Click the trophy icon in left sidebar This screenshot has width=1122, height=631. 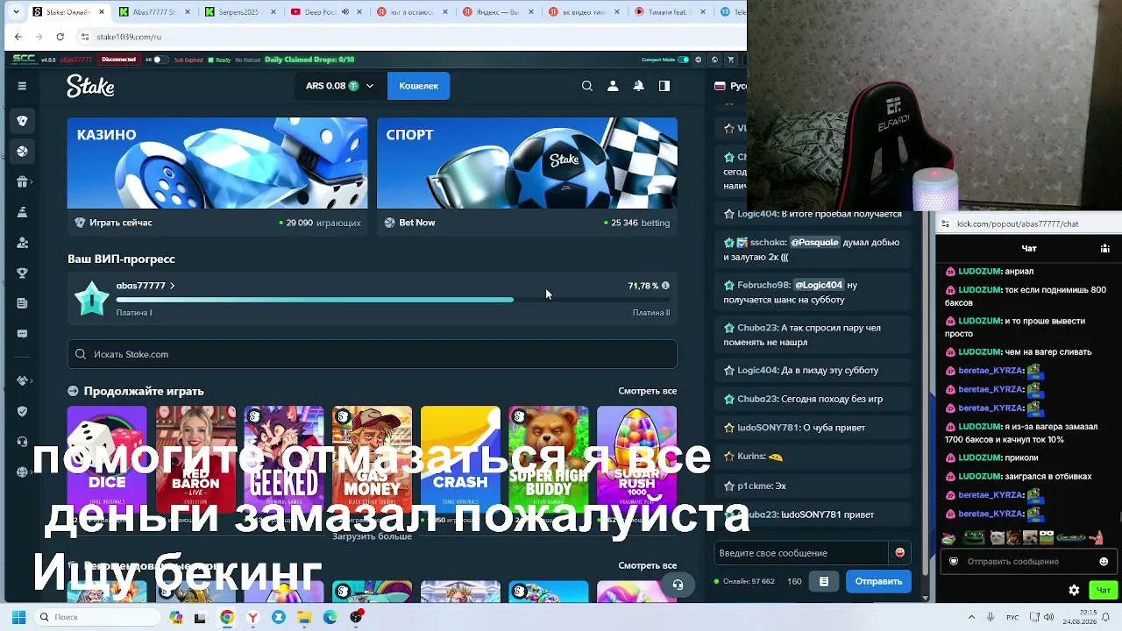pyautogui.click(x=22, y=273)
